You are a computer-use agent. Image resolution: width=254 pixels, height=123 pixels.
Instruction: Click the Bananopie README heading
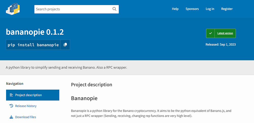click(x=84, y=98)
